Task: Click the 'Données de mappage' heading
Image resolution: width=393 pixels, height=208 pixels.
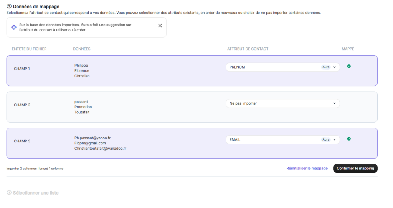Action: [x=36, y=7]
